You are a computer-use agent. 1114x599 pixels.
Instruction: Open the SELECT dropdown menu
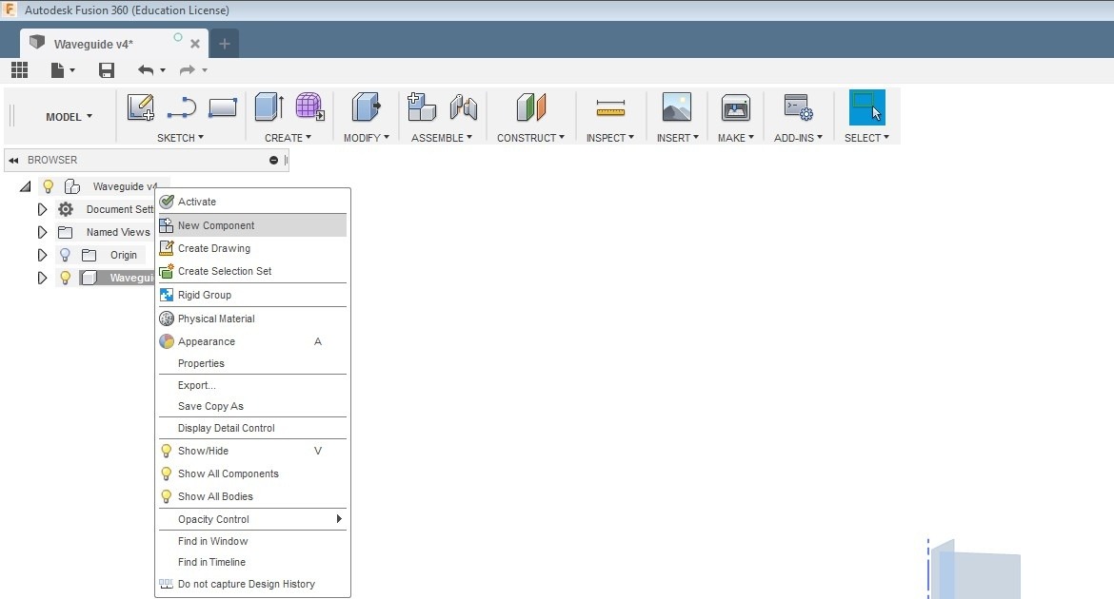[866, 138]
